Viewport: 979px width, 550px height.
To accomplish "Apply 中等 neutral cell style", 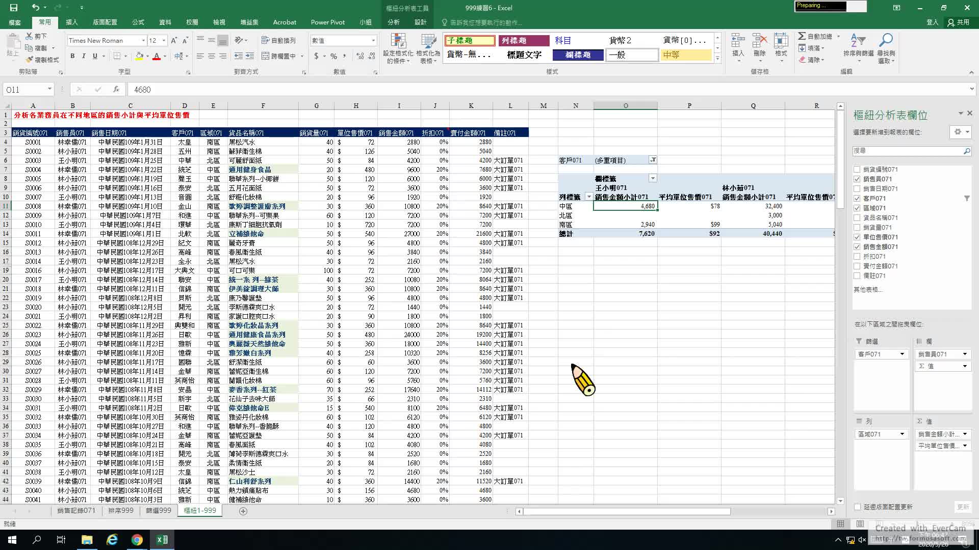I will (x=685, y=54).
